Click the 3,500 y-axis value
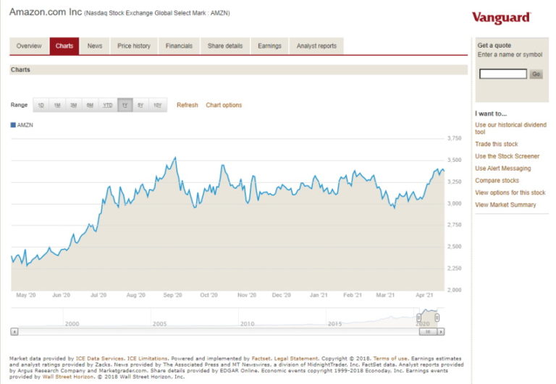Viewport: 556px width, 384px height. point(454,160)
